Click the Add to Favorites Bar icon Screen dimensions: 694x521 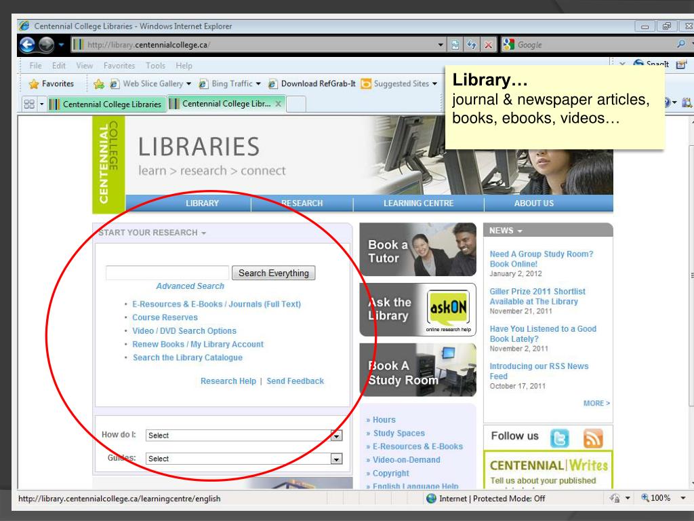99,83
